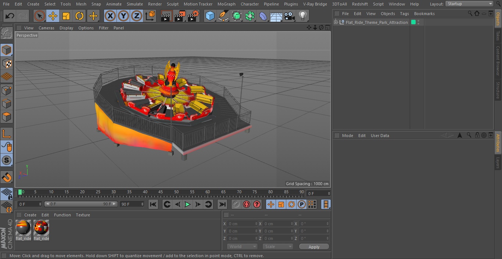The height and width of the screenshot is (259, 502).
Task: Select Flat_Ride_Theme_Park_Attraction object in manager
Action: (x=377, y=22)
